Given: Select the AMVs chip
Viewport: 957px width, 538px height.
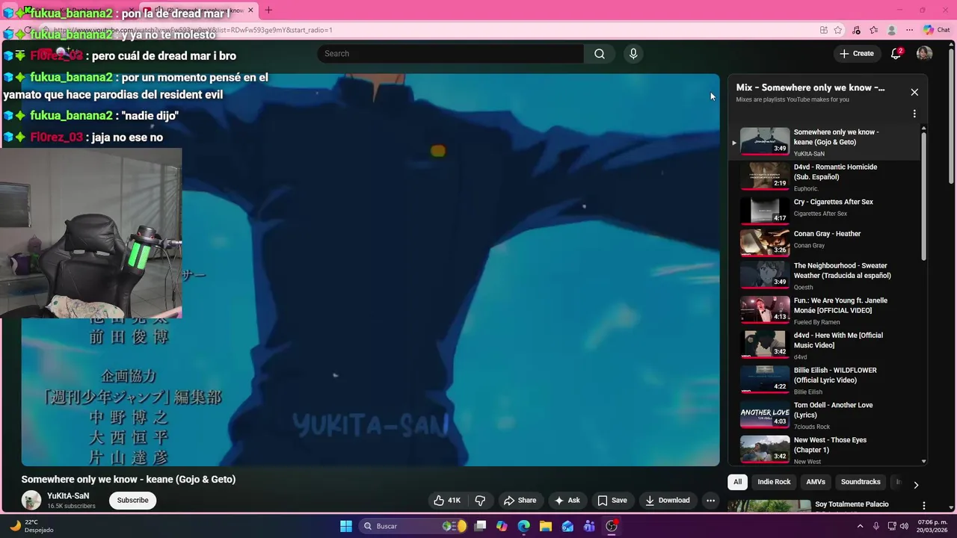Looking at the screenshot, I should click(x=816, y=482).
